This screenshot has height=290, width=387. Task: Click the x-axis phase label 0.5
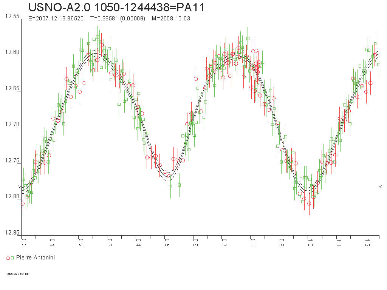[x=167, y=243]
